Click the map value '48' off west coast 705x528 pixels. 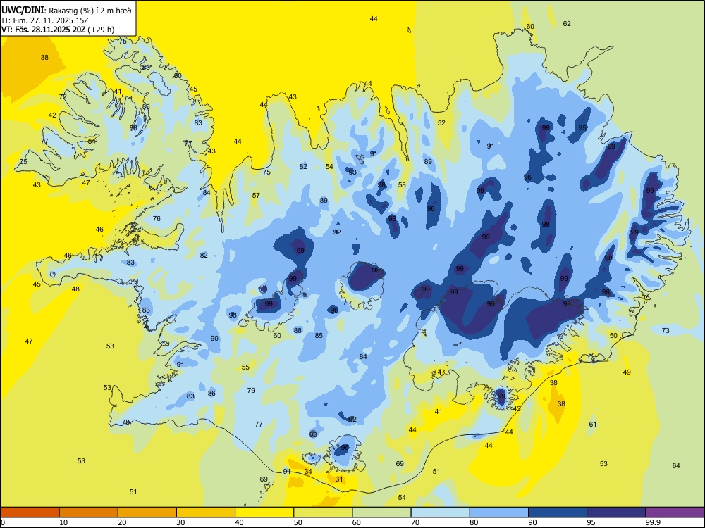(75, 289)
